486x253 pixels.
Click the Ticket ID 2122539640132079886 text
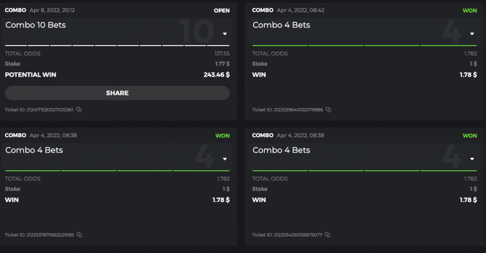(x=287, y=110)
